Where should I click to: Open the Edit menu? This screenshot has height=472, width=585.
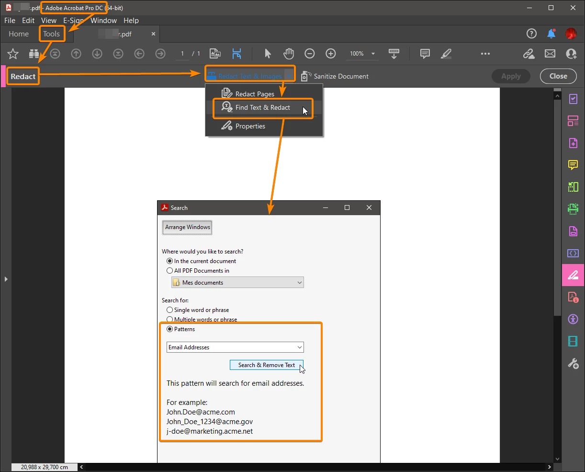coord(28,21)
